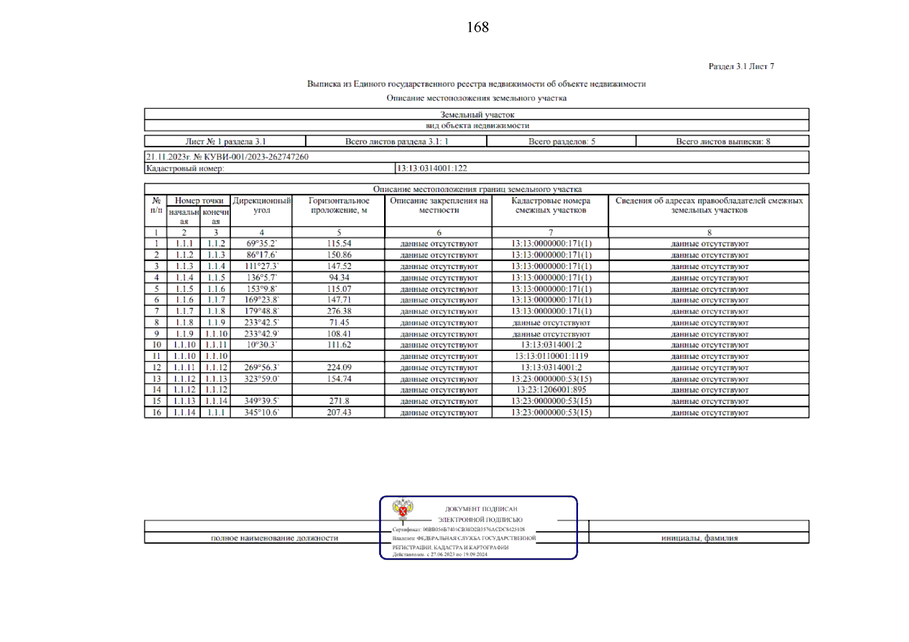Select the angle value 345°10.6` in row 16
The width and height of the screenshot is (909, 642).
point(261,412)
